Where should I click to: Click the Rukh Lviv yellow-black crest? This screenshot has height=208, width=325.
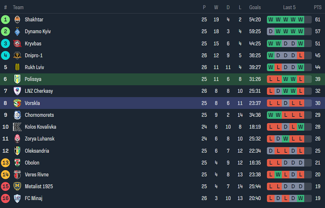point(17,67)
